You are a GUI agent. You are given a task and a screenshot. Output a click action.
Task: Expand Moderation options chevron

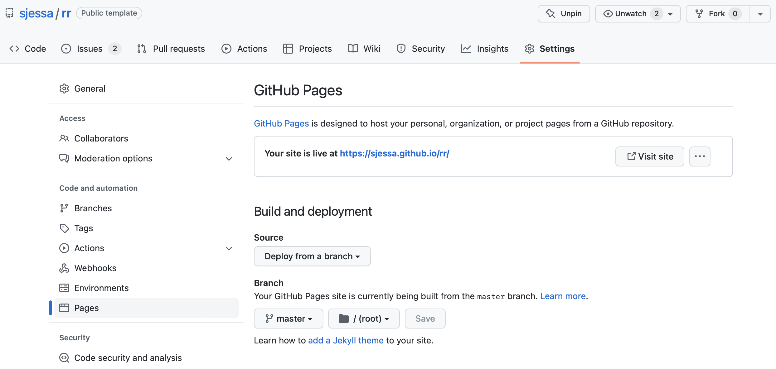click(x=229, y=159)
